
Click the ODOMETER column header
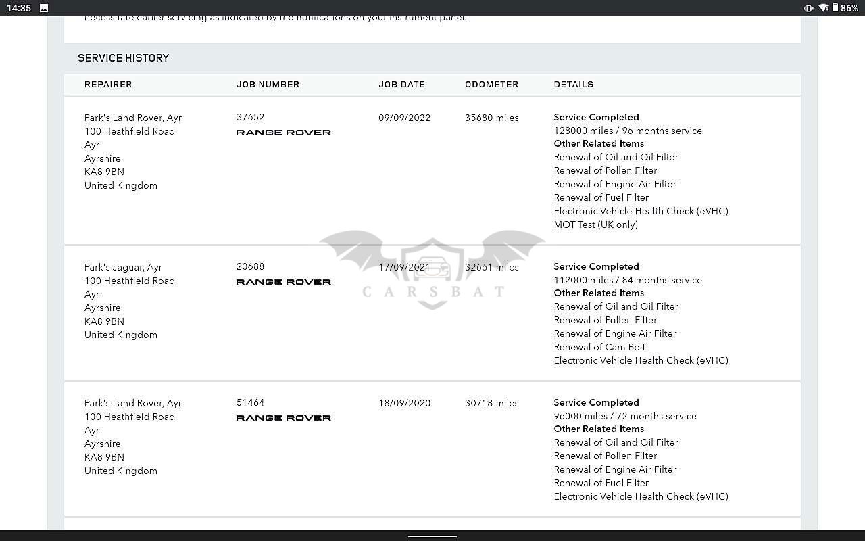click(491, 85)
